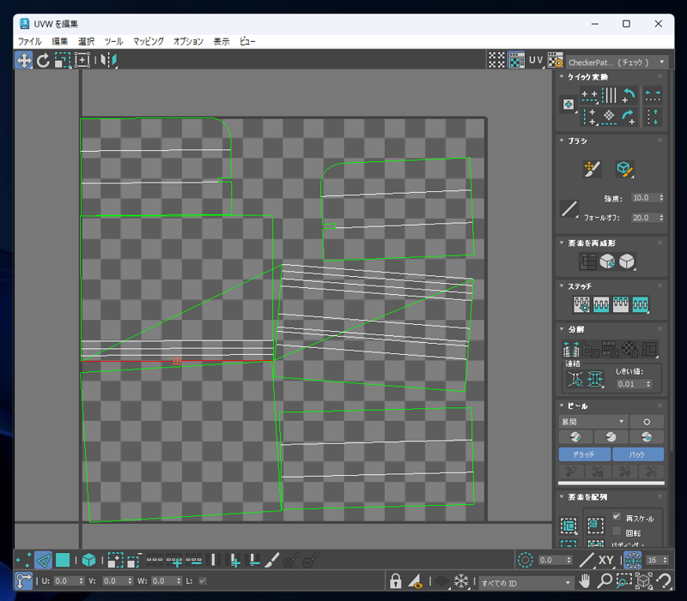
Task: Click the Mirror tool in top toolbar
Action: (x=109, y=60)
